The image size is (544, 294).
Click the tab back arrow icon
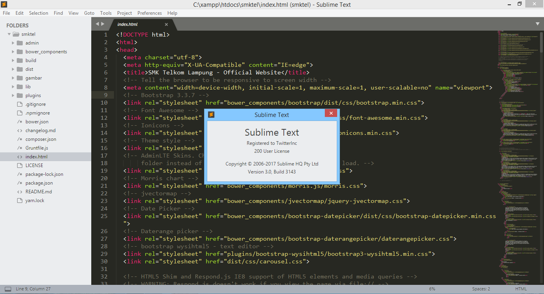click(97, 24)
